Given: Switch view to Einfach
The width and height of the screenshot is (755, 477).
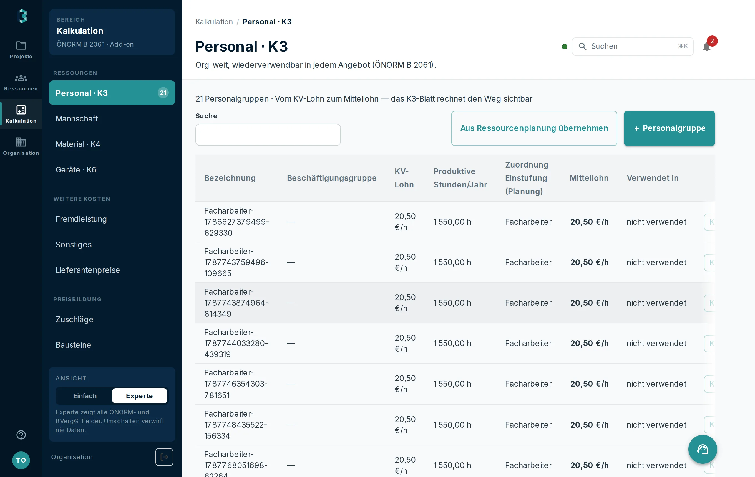Looking at the screenshot, I should click(x=85, y=396).
